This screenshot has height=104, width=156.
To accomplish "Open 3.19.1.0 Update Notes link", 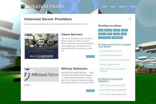I will (x=108, y=94).
